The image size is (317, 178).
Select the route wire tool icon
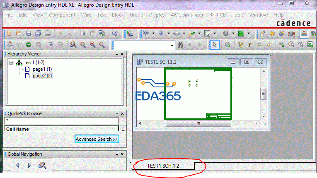(250, 45)
